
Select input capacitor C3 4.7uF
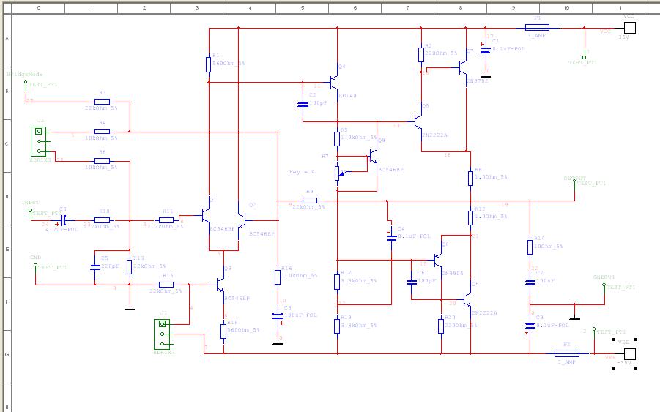click(x=63, y=220)
